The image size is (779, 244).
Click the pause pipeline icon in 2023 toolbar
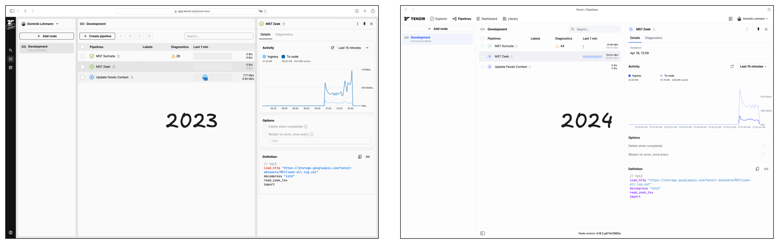130,36
